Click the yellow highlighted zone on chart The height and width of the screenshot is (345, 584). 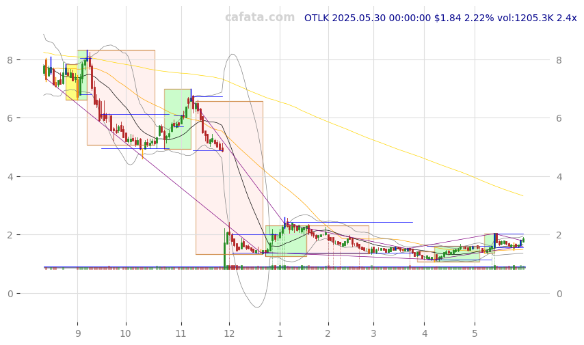pyautogui.click(x=72, y=83)
